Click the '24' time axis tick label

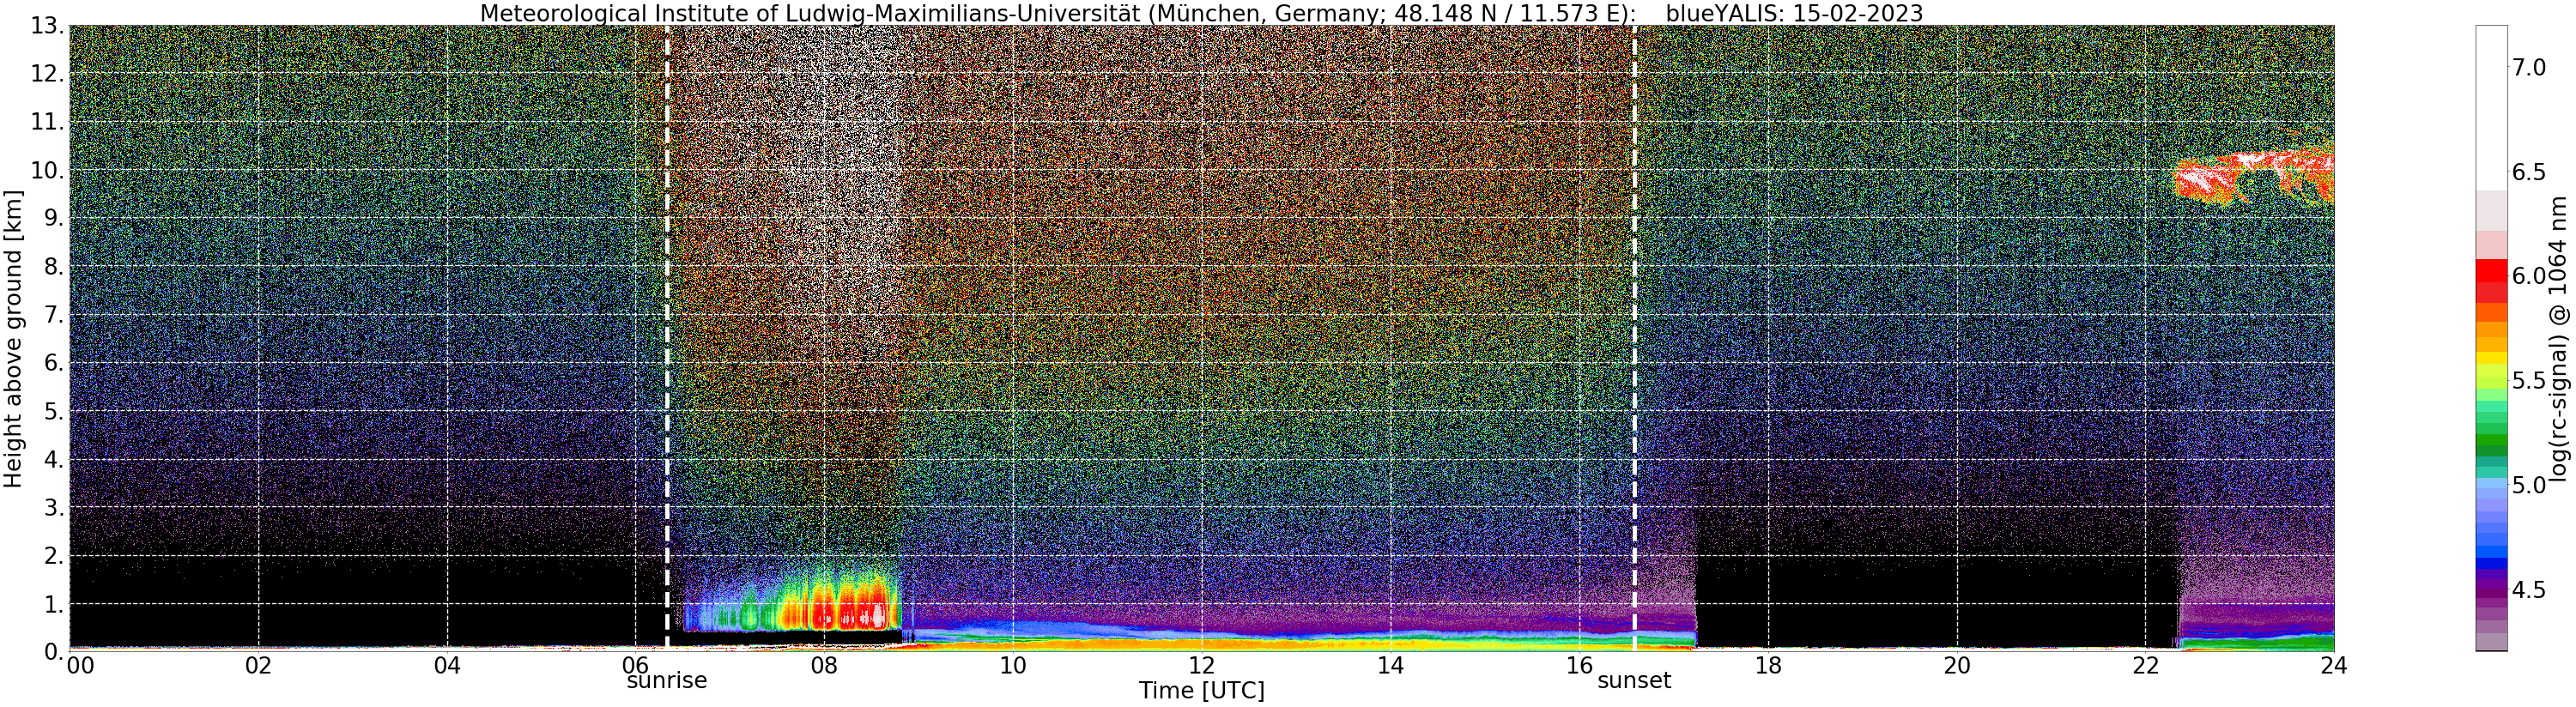[x=2334, y=666]
